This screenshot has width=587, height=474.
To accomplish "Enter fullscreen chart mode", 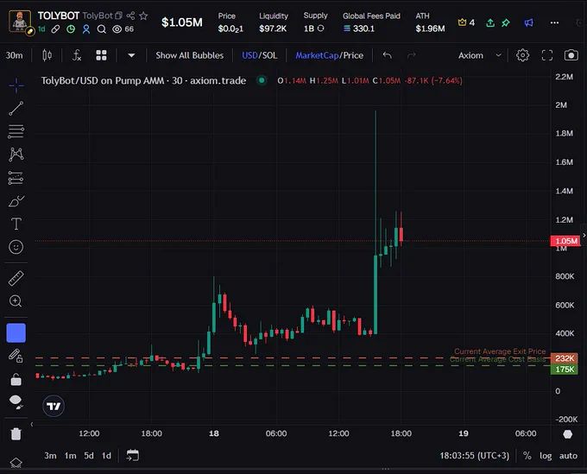I will point(547,55).
